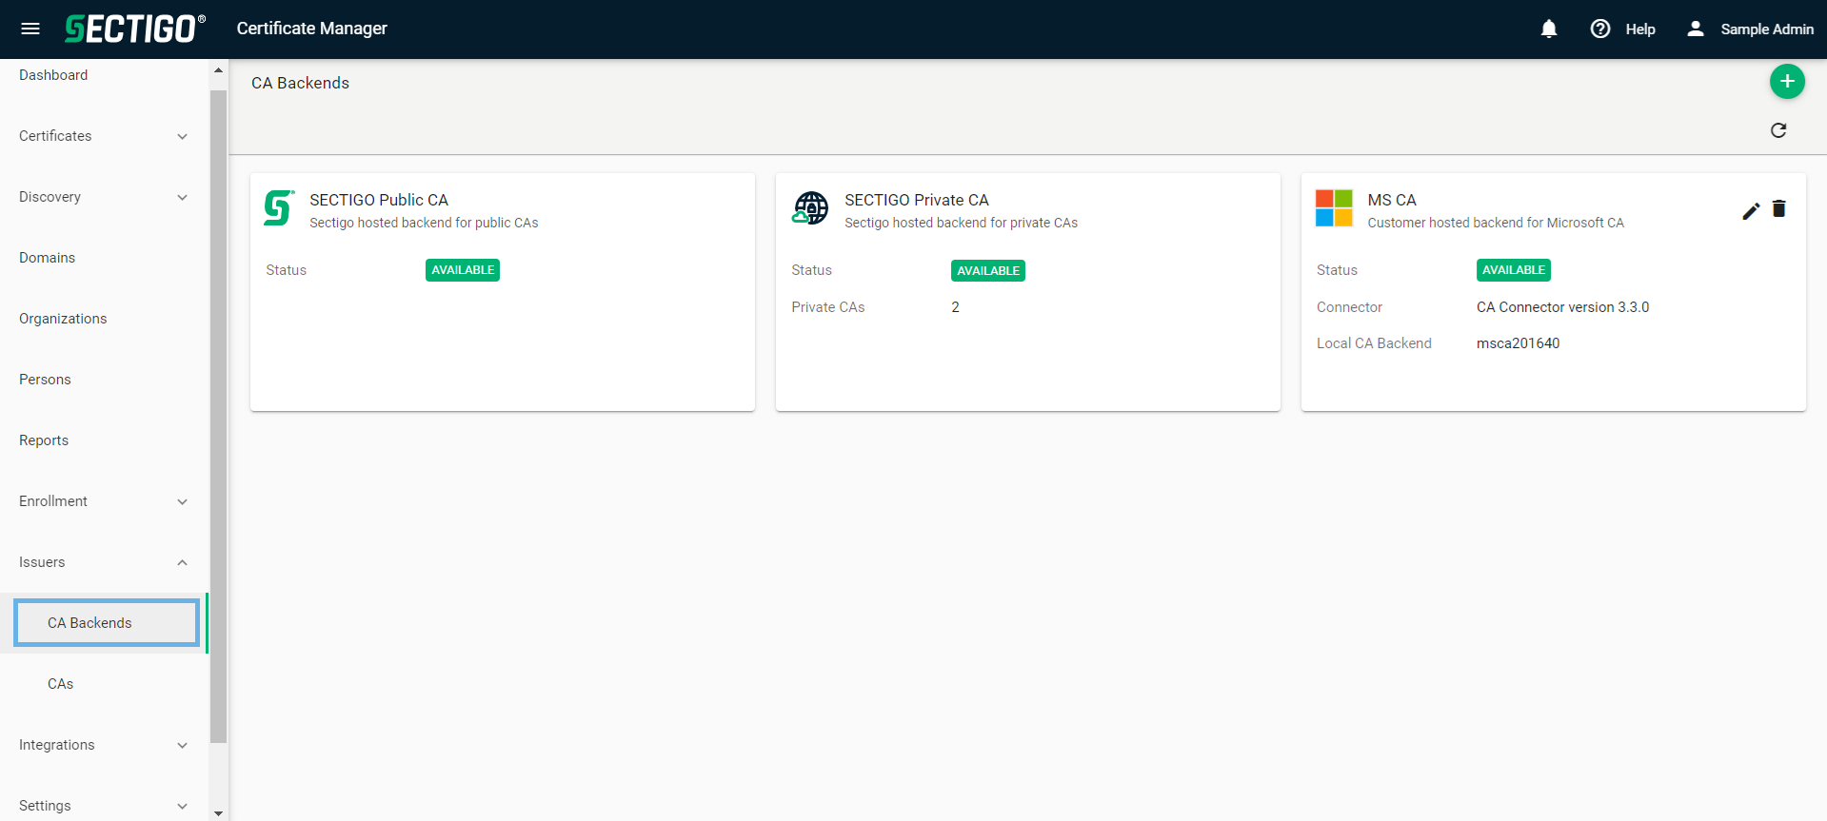Click the sidebar scroll up arrow
1827x821 pixels.
coord(218,69)
